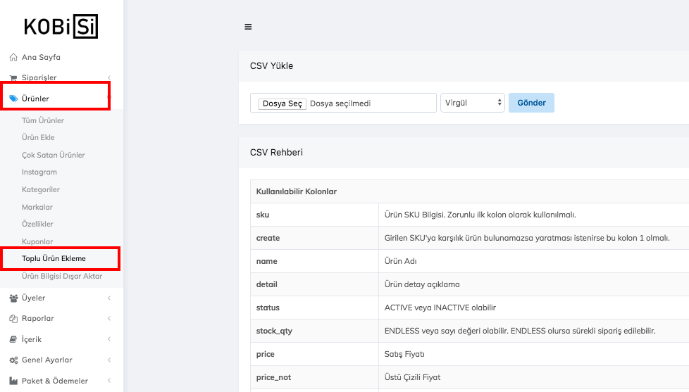This screenshot has height=392, width=689.
Task: Expand the Raporlar menu chevron
Action: tap(108, 319)
